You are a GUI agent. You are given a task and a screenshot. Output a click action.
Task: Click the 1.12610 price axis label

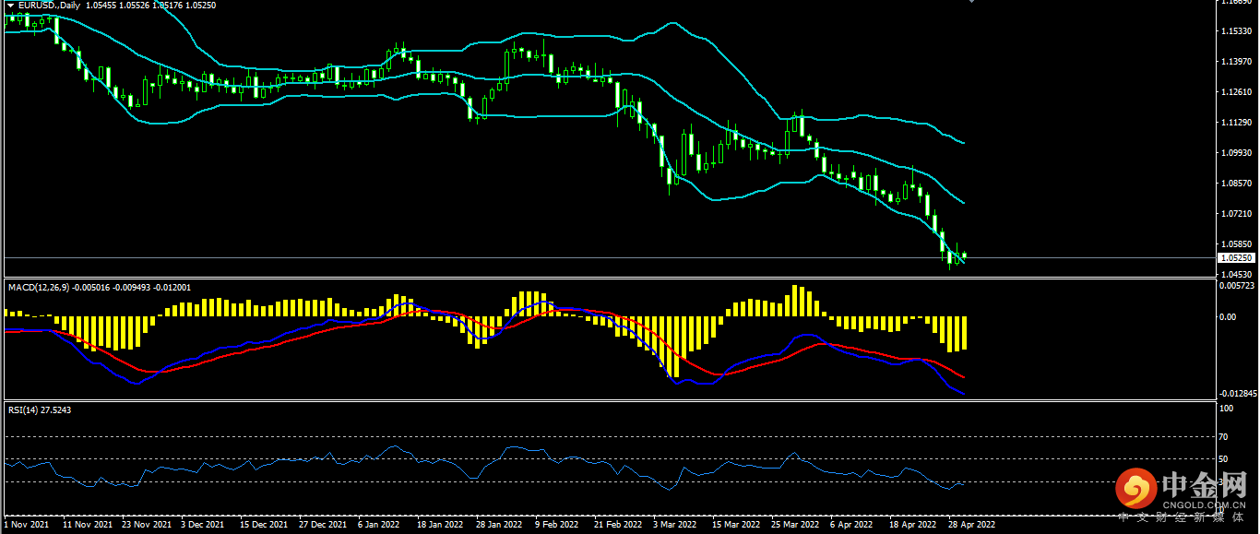(x=1235, y=92)
